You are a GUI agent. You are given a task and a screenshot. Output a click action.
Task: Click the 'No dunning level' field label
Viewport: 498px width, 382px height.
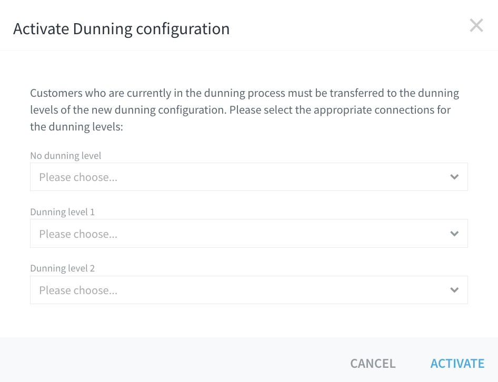(x=66, y=156)
